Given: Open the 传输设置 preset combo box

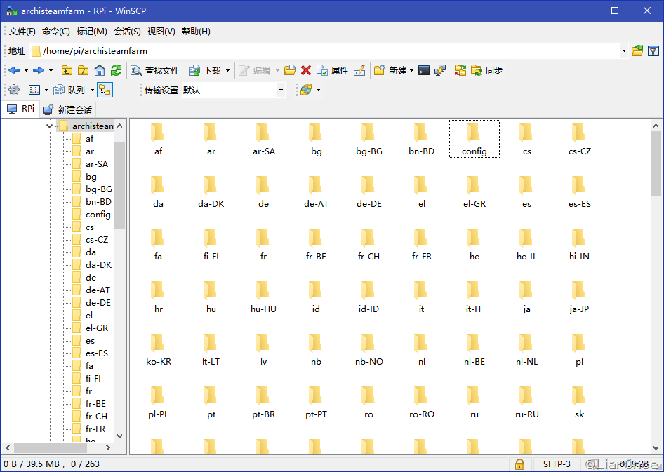Looking at the screenshot, I should click(233, 90).
